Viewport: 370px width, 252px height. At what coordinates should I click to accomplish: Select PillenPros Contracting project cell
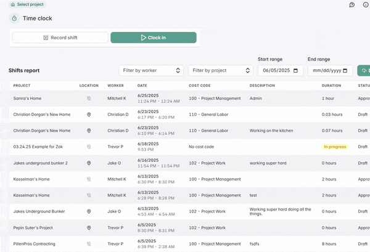point(34,244)
